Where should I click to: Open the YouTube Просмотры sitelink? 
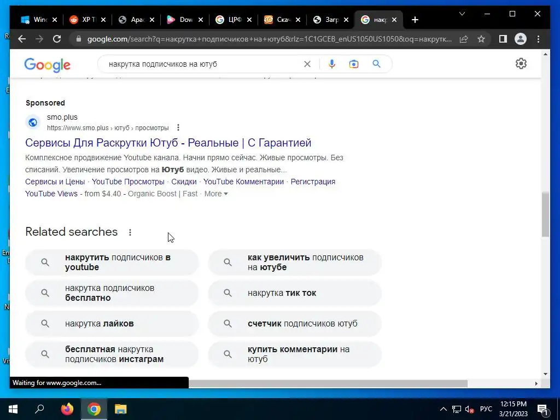pyautogui.click(x=128, y=182)
